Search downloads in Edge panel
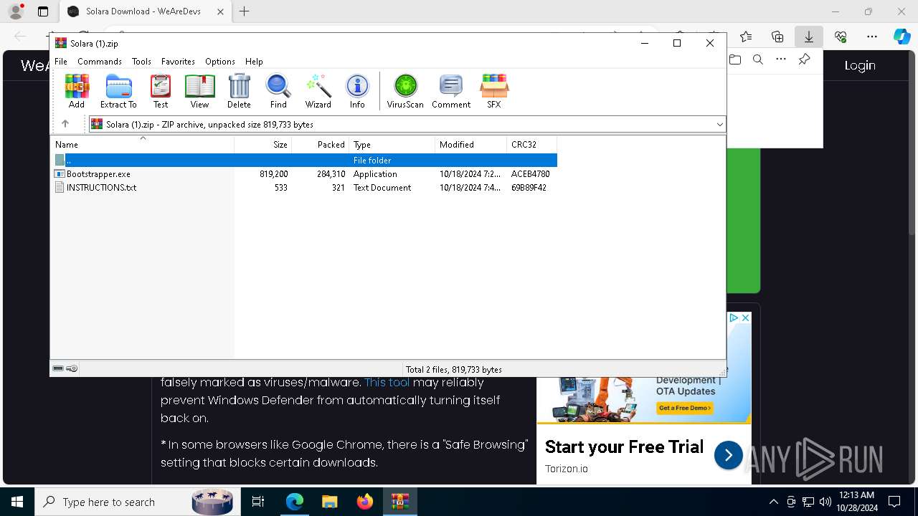 758,59
